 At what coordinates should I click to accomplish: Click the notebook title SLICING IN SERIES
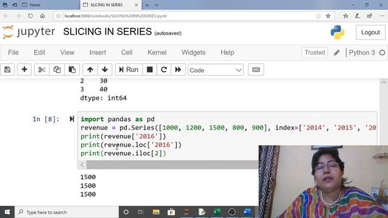(107, 32)
